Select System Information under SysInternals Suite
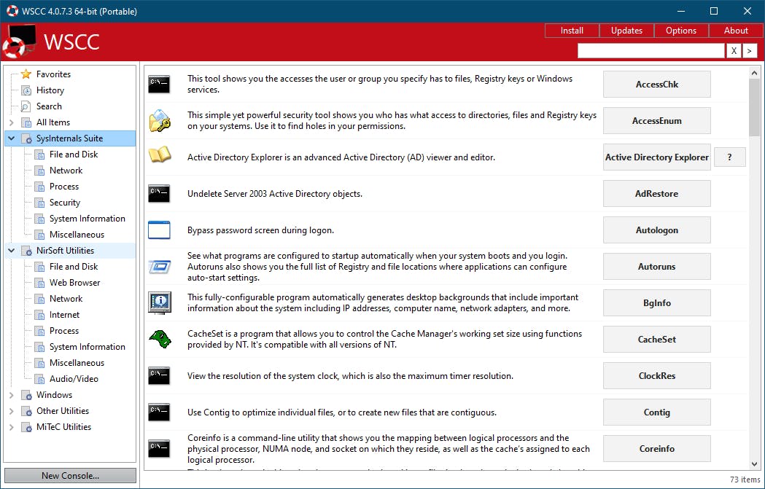This screenshot has height=489, width=765. pyautogui.click(x=88, y=219)
